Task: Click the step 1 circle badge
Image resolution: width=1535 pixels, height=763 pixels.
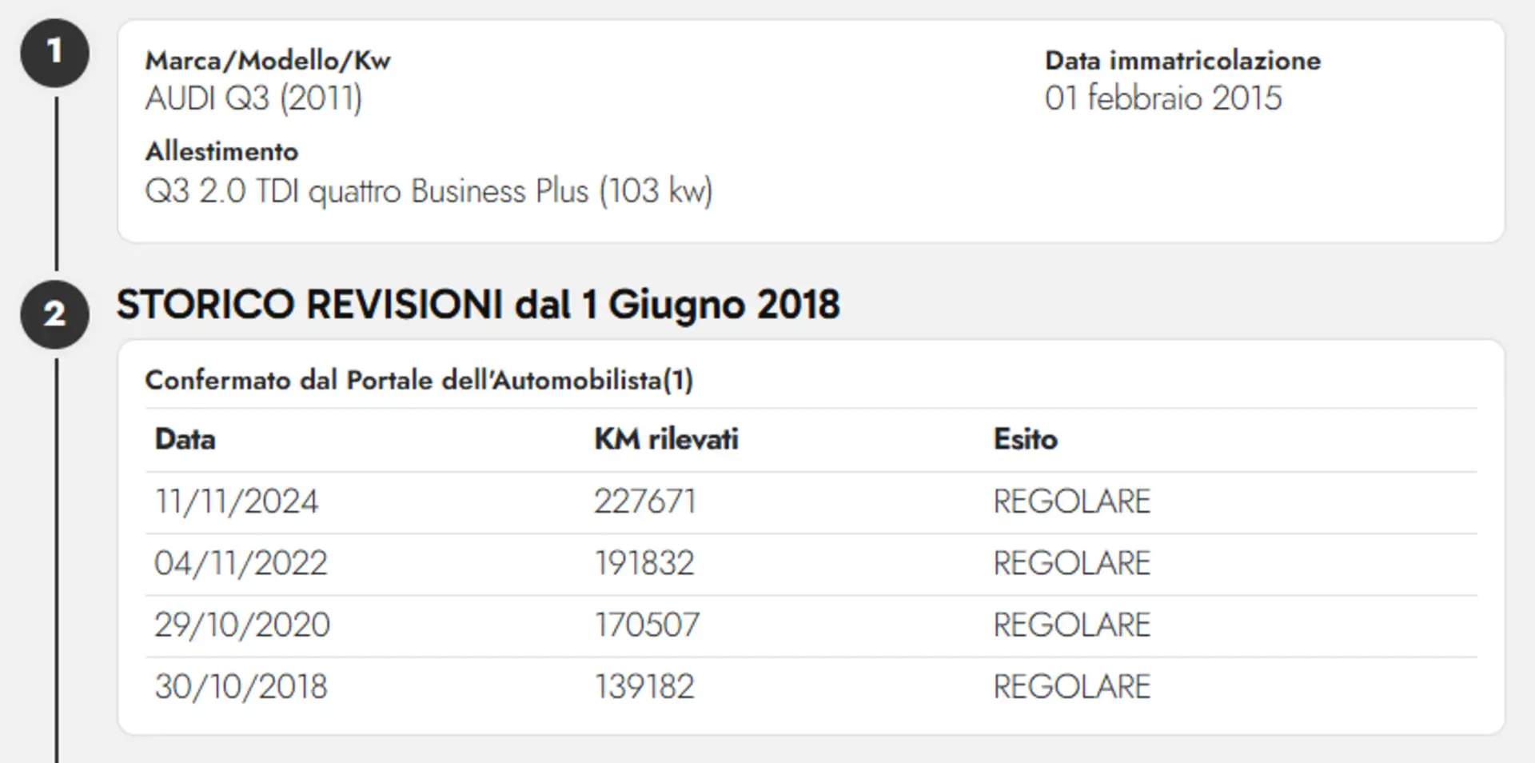Action: [54, 52]
